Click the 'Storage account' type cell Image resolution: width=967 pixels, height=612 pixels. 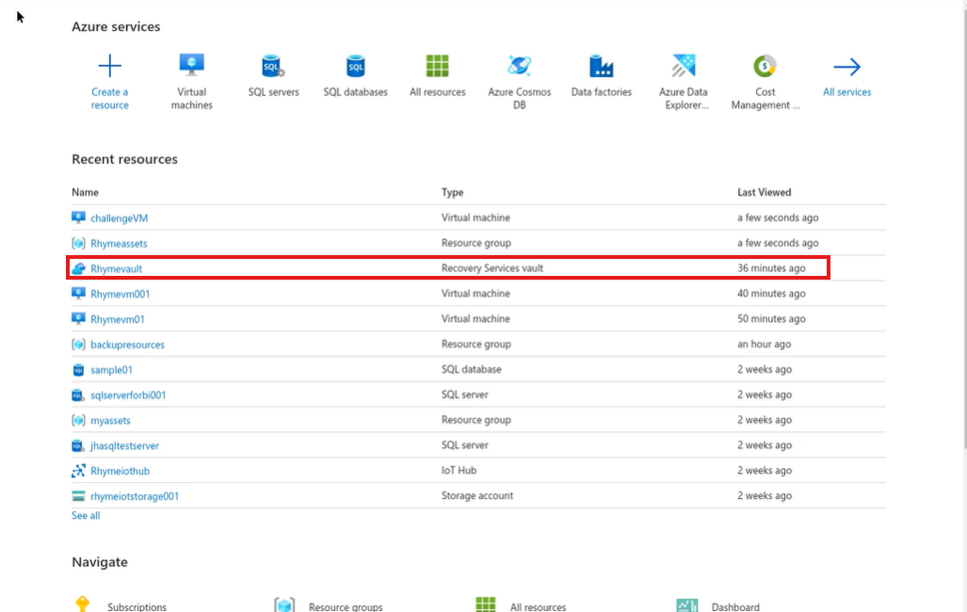pos(477,496)
